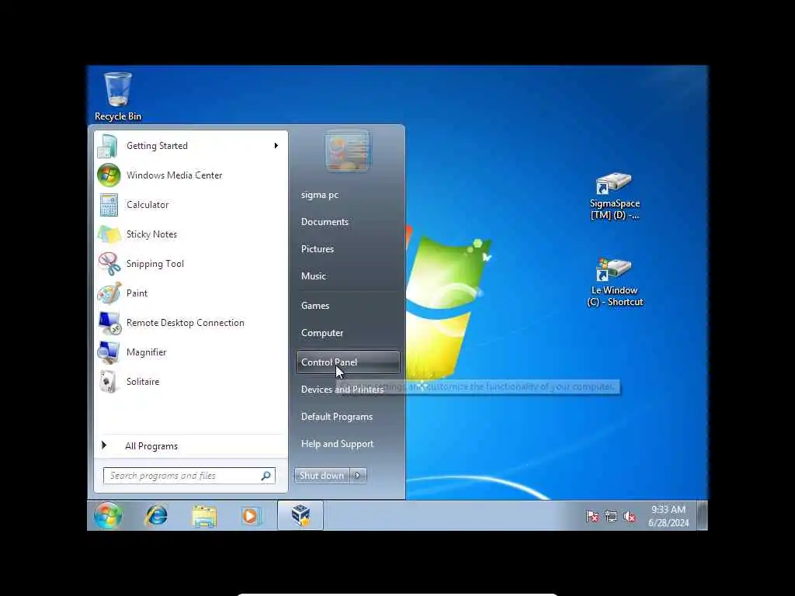Image resolution: width=795 pixels, height=596 pixels.
Task: Open Devices and Printers
Action: tap(342, 390)
